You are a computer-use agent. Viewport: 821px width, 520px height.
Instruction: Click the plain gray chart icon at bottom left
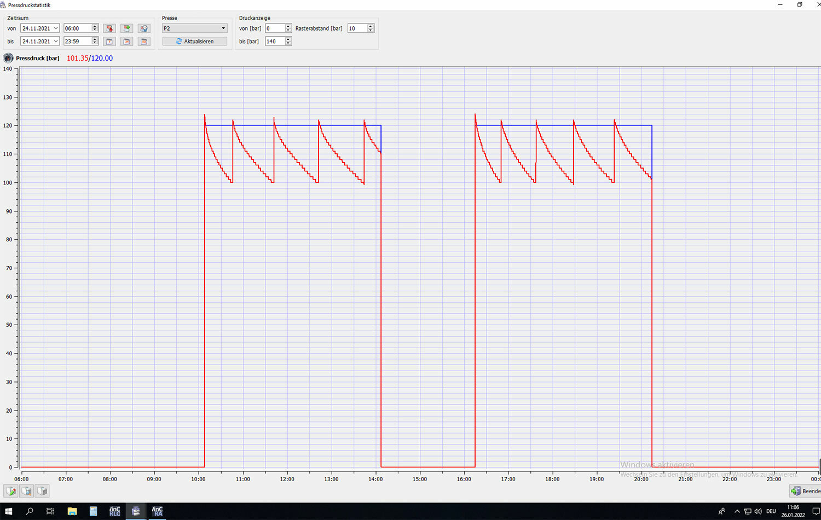click(x=42, y=491)
